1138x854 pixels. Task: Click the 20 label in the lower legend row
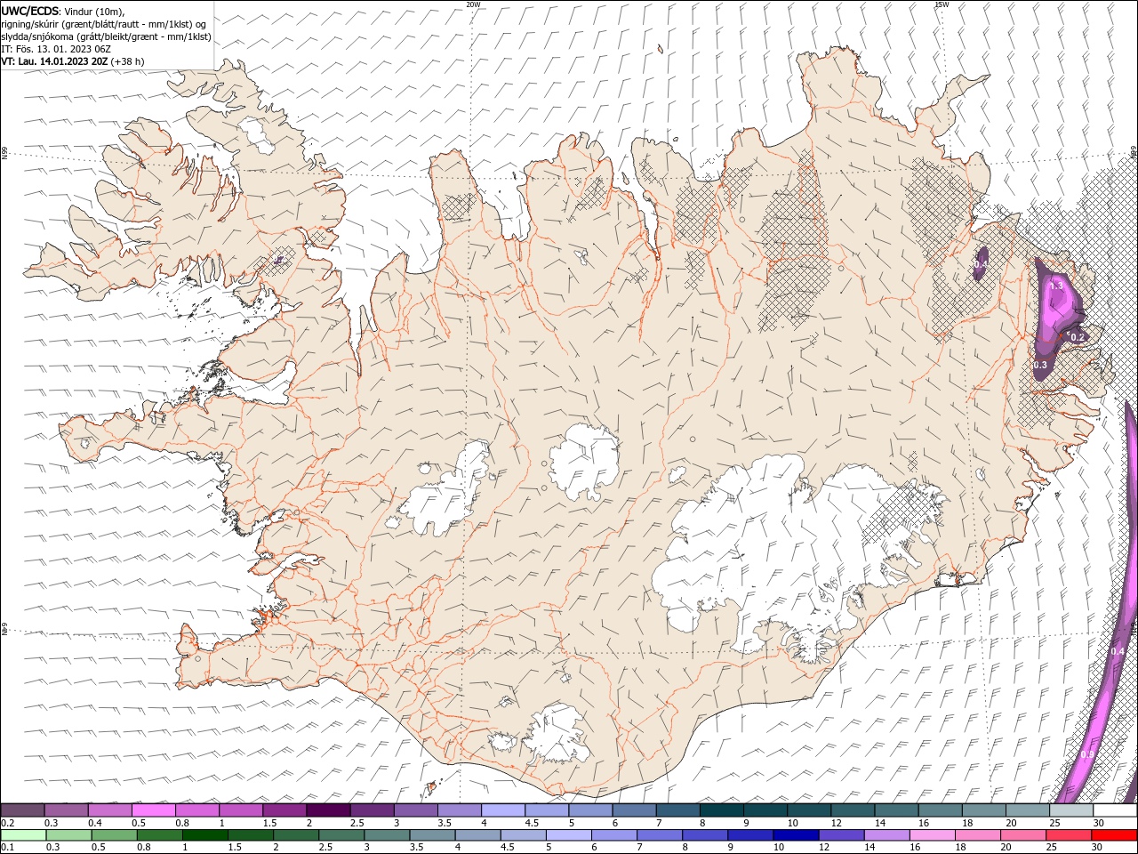point(1006,848)
